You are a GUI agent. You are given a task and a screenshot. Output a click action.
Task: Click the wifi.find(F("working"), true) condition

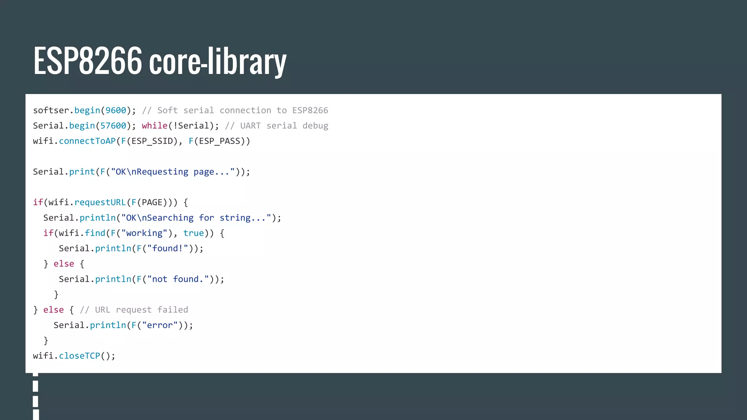click(x=133, y=233)
